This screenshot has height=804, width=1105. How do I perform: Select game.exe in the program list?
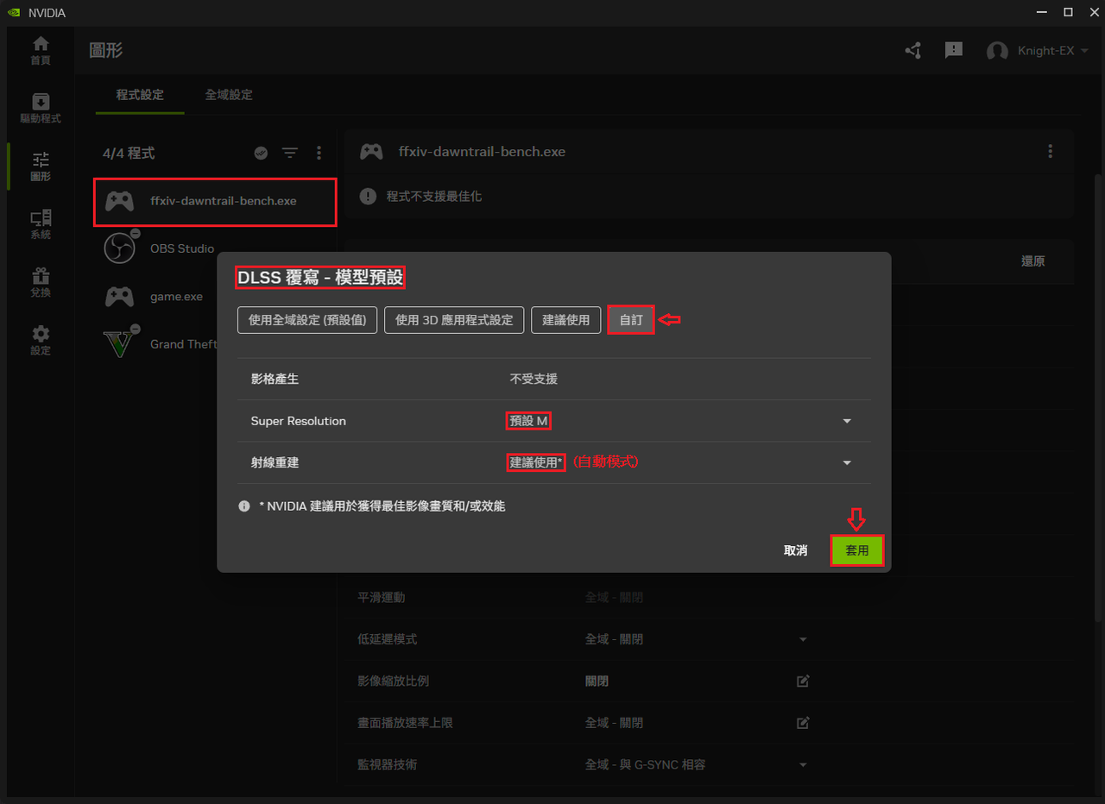(176, 297)
